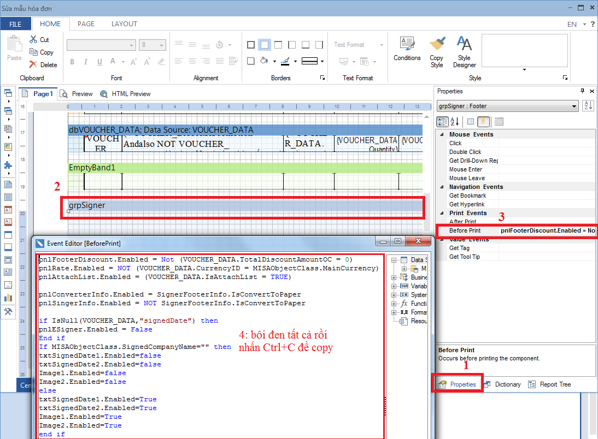The height and width of the screenshot is (439, 598).
Task: Click the Categorized view icon in Properties
Action: (442, 122)
